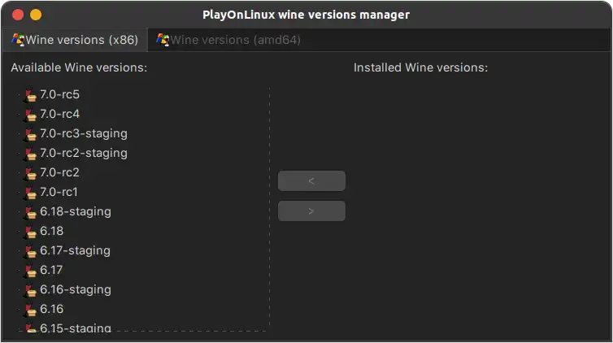Switch to Wine versions (x86) tab
Viewport: 613px width, 343px height.
point(75,40)
